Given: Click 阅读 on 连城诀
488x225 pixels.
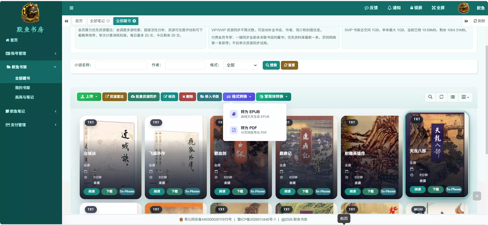Looking at the screenshot, I should [91, 192].
